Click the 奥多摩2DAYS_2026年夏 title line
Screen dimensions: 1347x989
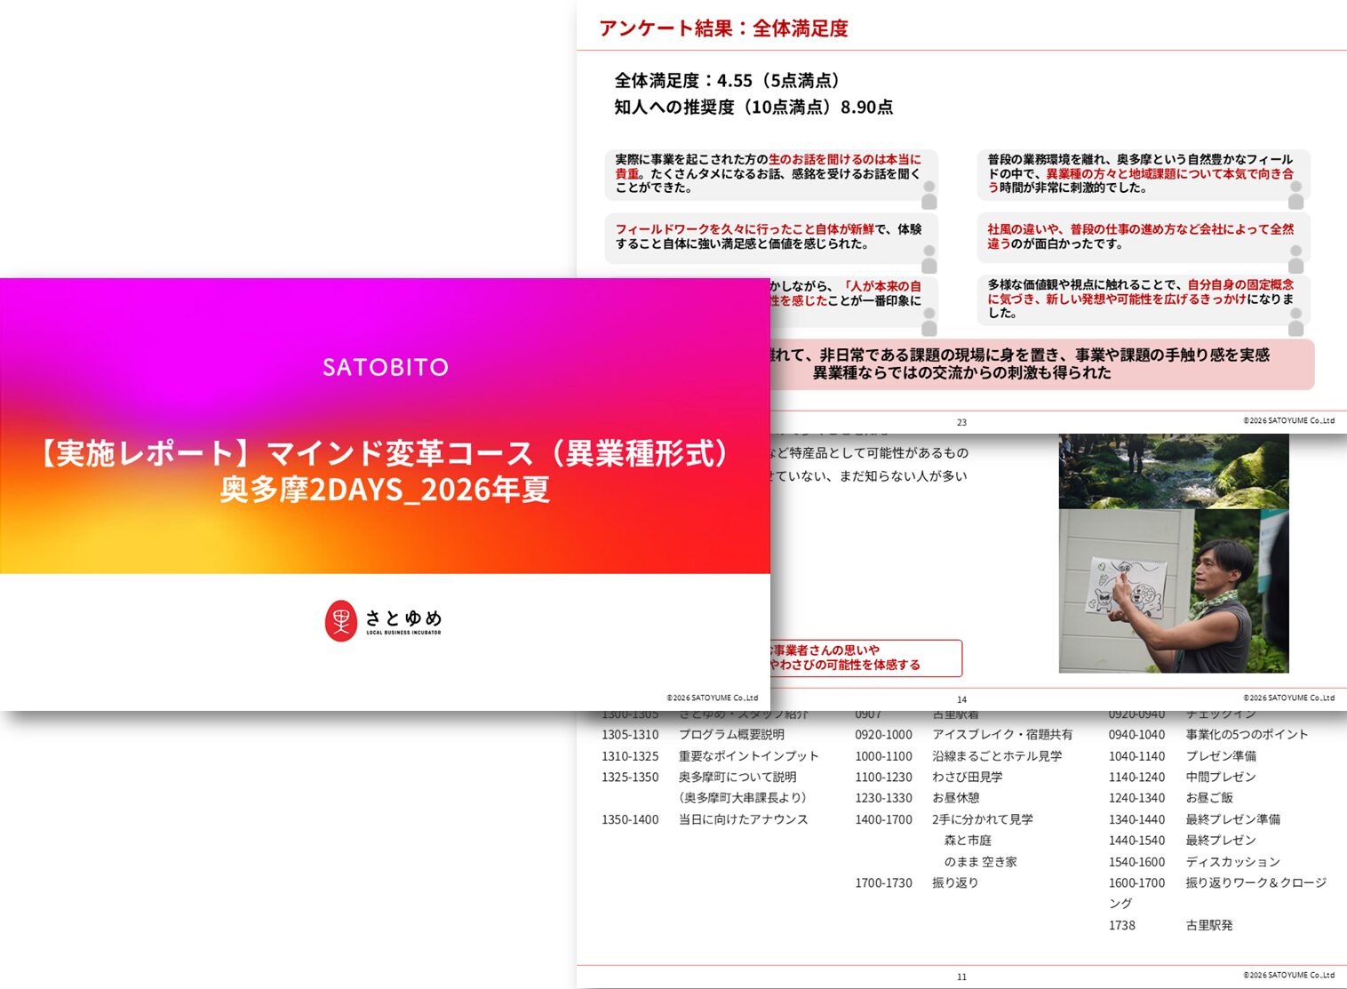coord(385,490)
